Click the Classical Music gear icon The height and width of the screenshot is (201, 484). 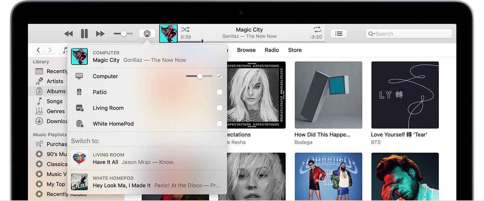pos(39,164)
